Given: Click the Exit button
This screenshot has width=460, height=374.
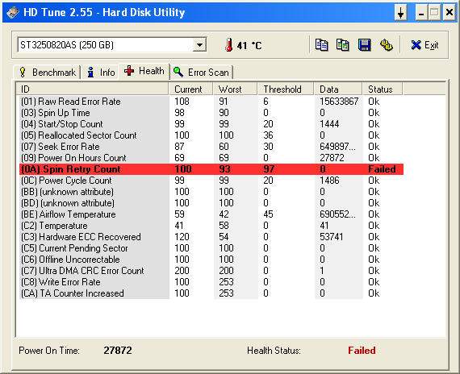Looking at the screenshot, I should pyautogui.click(x=424, y=45).
